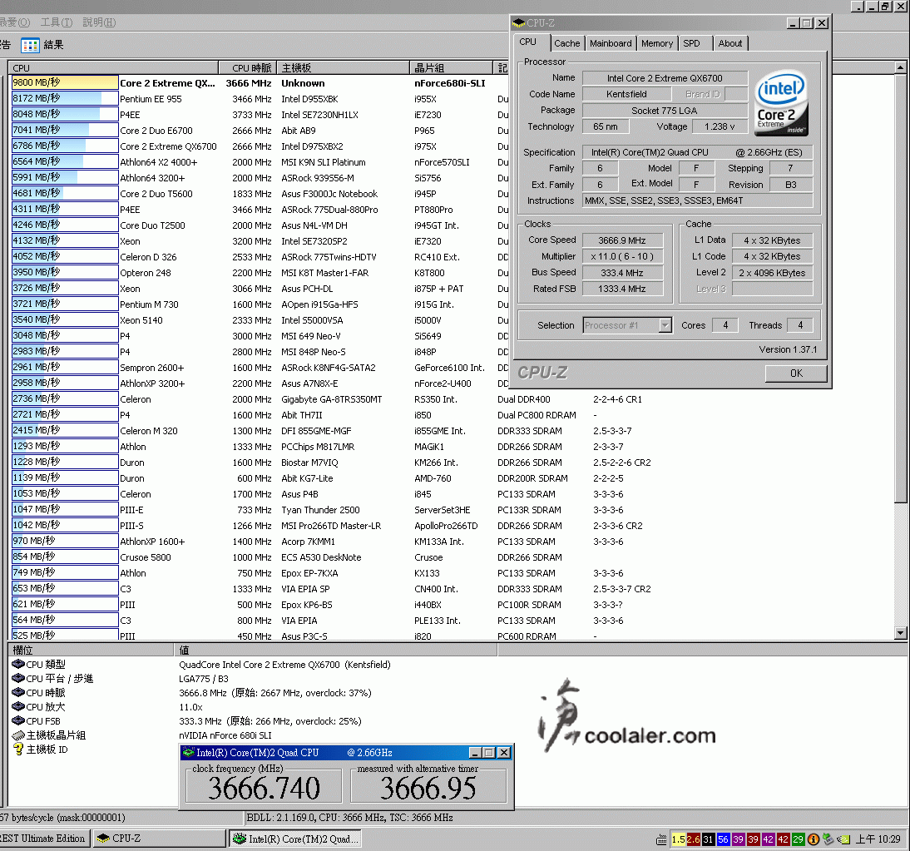This screenshot has height=851, width=910.
Task: Open CPU-Z taskbar button
Action: [160, 839]
